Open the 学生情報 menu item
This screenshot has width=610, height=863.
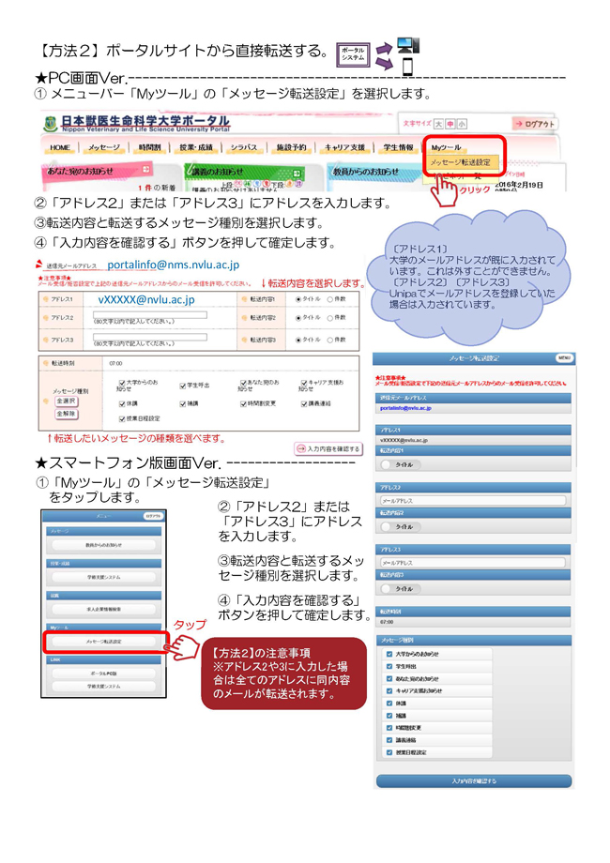pos(398,147)
